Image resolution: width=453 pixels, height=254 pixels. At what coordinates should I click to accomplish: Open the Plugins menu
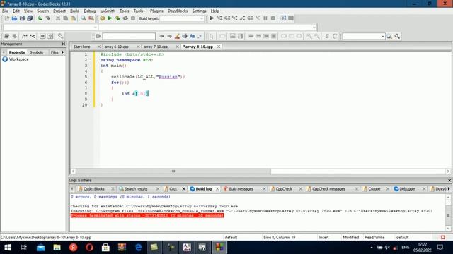[x=156, y=11]
